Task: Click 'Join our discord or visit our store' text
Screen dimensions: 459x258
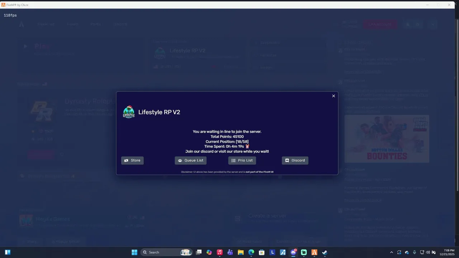Action: [x=227, y=152]
